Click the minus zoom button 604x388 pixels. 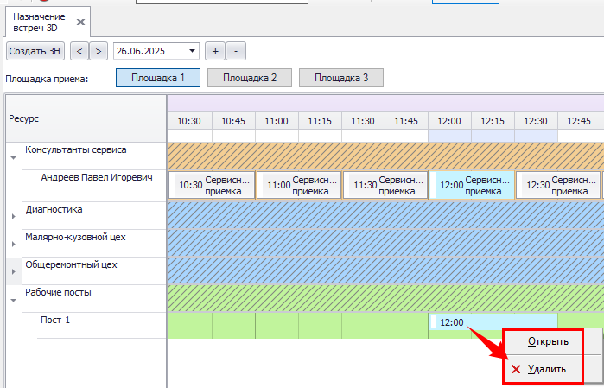click(237, 51)
